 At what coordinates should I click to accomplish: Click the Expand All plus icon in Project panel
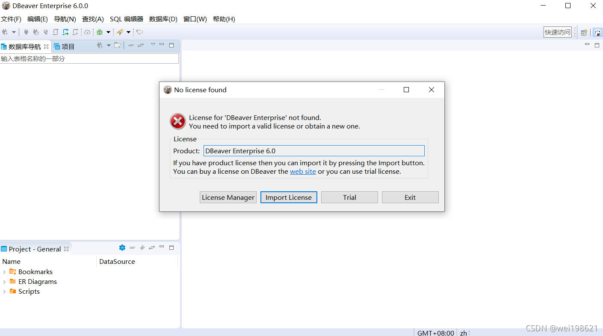pyautogui.click(x=142, y=248)
